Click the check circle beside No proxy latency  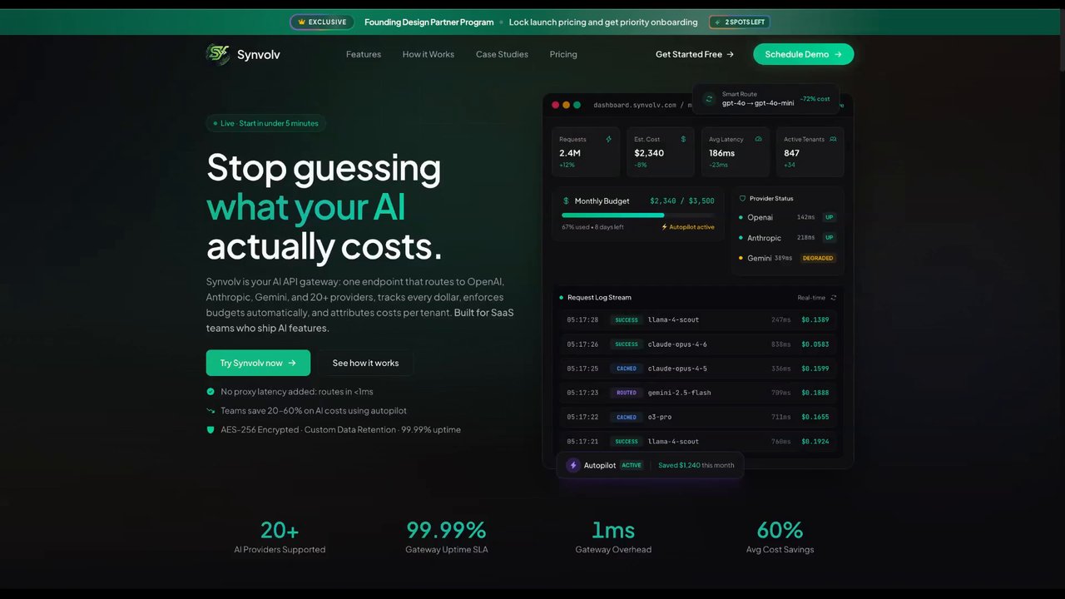click(x=211, y=392)
